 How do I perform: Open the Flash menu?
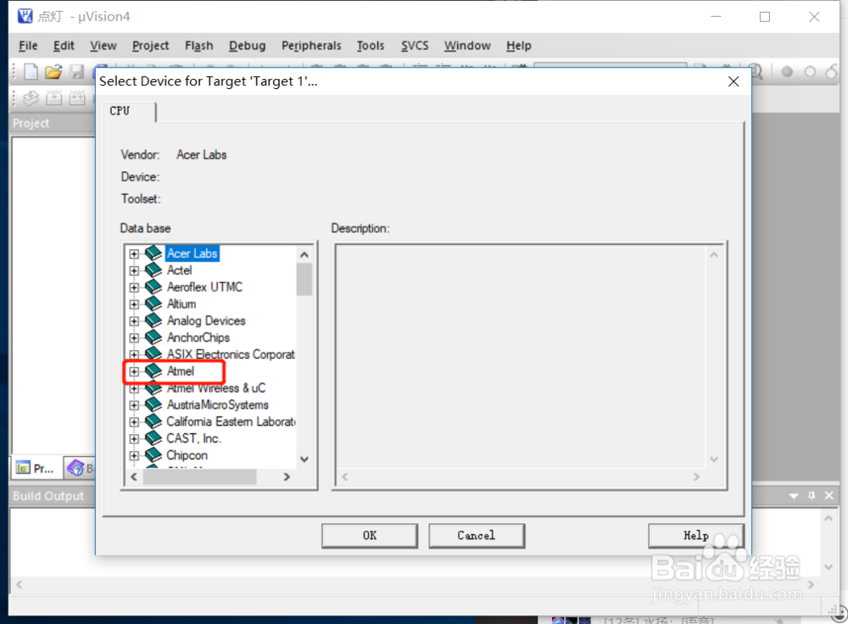[199, 46]
